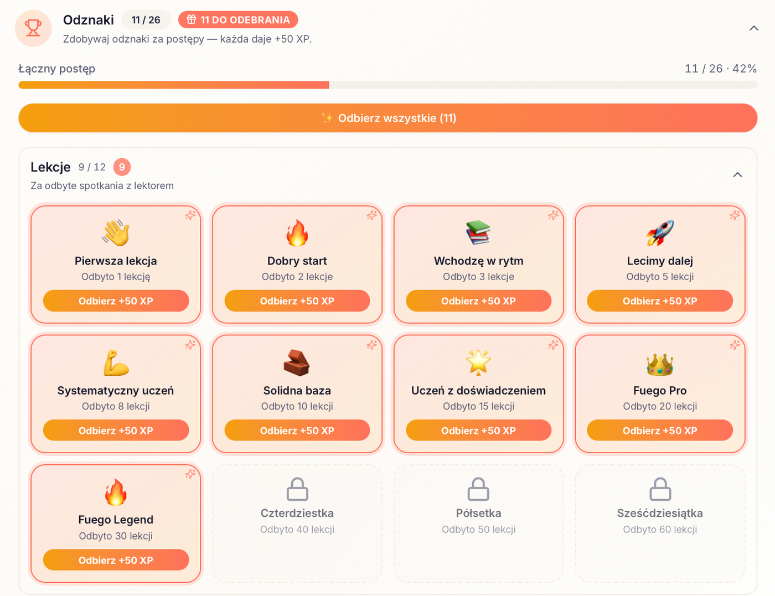Claim all badges with Odbierz wszystkie (11)

pyautogui.click(x=387, y=118)
